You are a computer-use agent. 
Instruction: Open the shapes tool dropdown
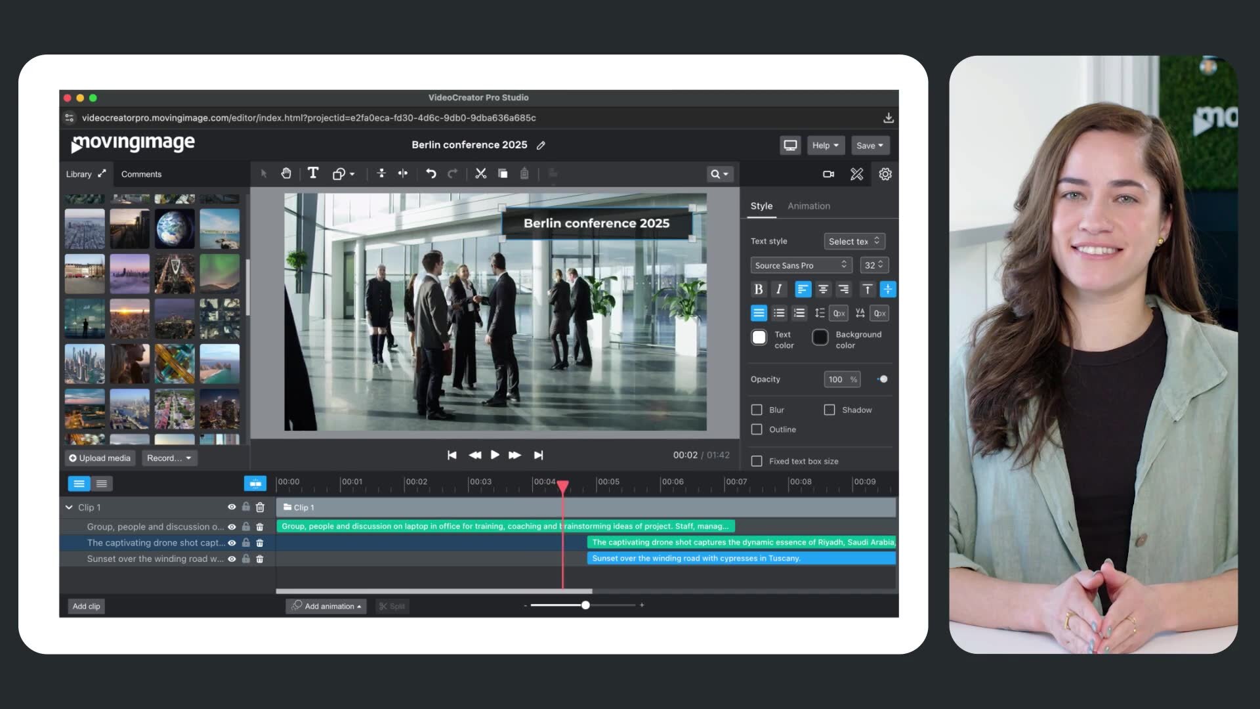(x=343, y=174)
